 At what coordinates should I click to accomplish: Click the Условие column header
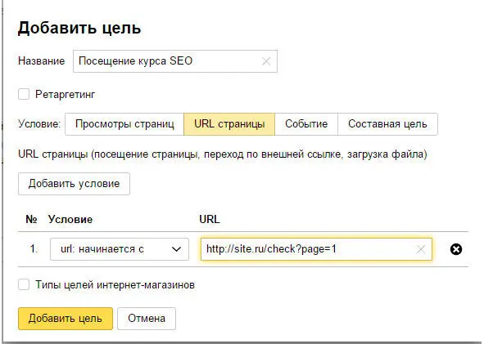pyautogui.click(x=70, y=219)
